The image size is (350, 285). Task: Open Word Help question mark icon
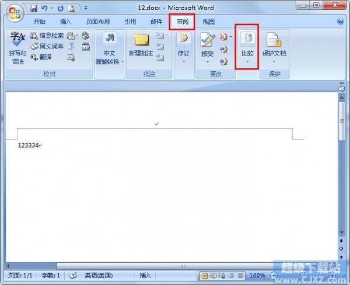pyautogui.click(x=341, y=22)
